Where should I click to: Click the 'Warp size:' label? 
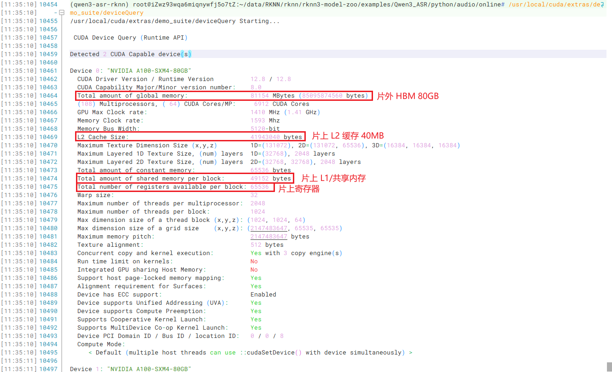click(x=96, y=195)
